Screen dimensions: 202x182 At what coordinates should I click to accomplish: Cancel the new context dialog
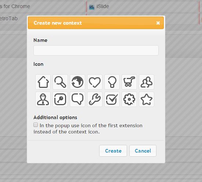(x=143, y=151)
